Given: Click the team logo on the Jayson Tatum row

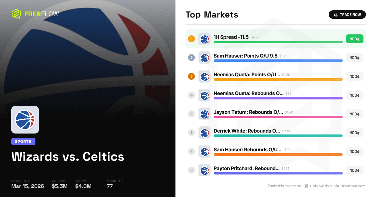Looking at the screenshot, I should [204, 114].
